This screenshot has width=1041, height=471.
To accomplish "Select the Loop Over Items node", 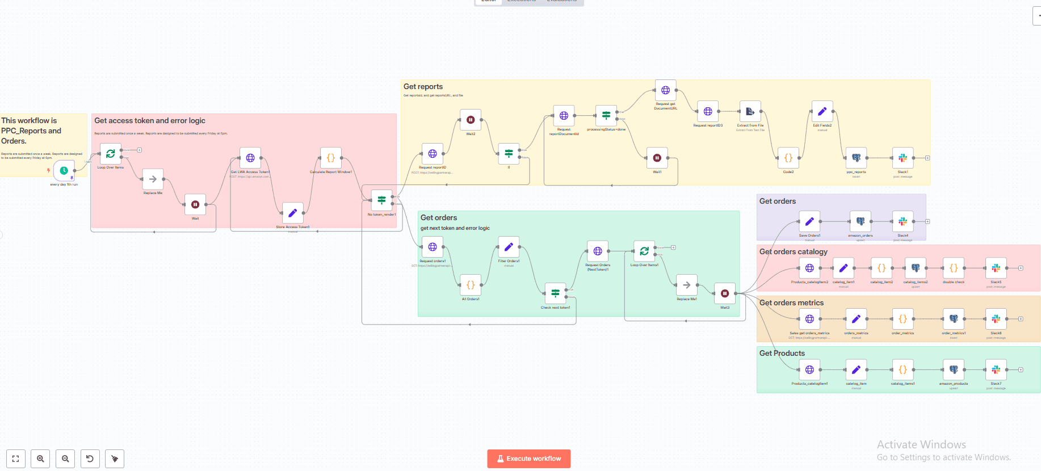I will [110, 154].
